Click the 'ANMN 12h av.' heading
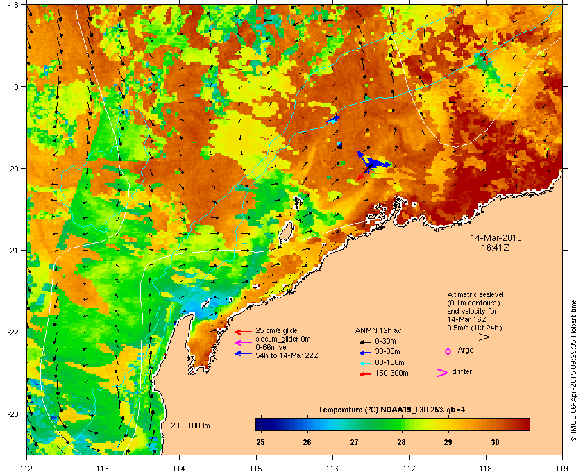 (x=379, y=330)
